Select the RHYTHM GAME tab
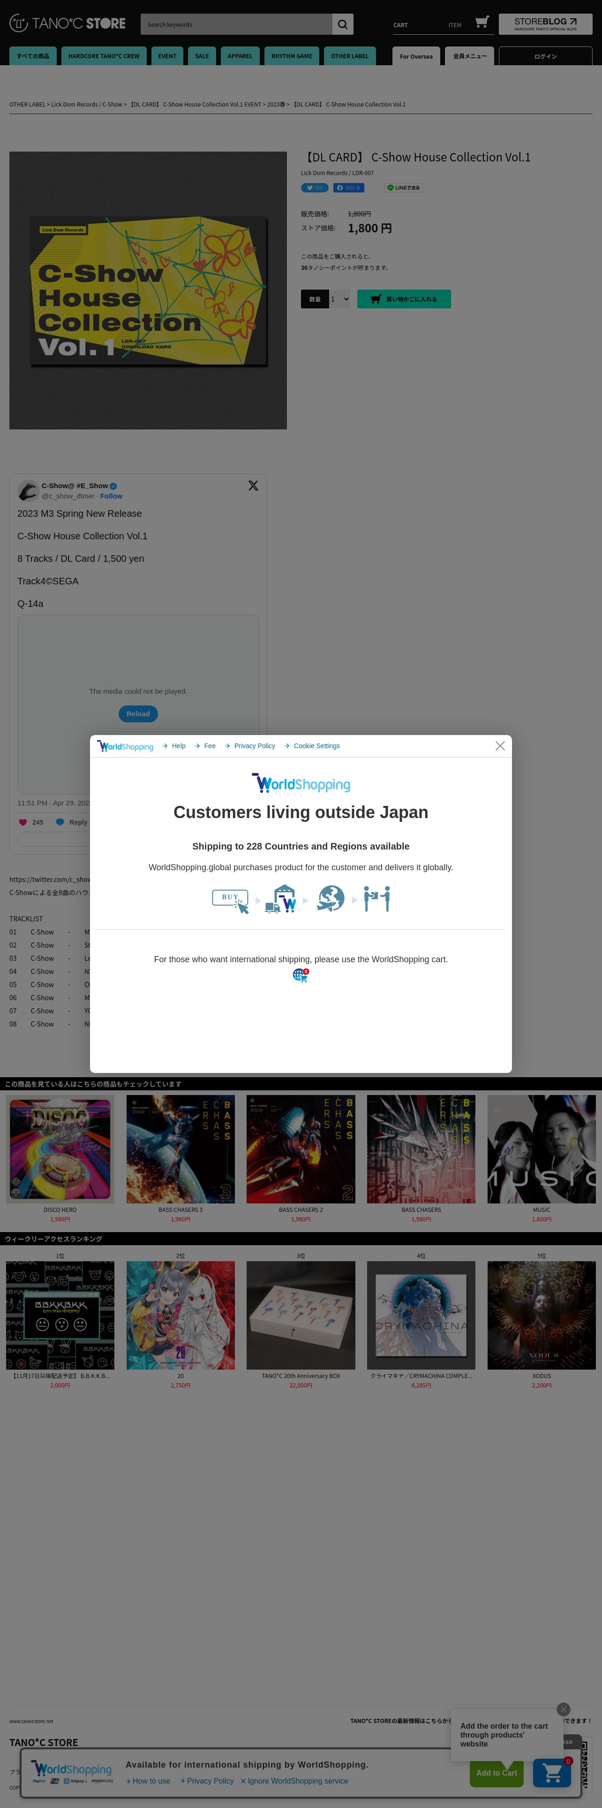Screen dimensions: 602x1808 [x=292, y=56]
